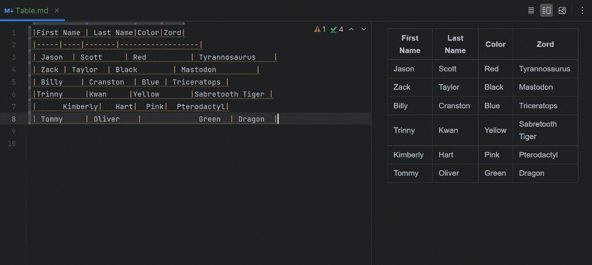The height and width of the screenshot is (265, 592).
Task: Select Editor and Preview split view
Action: pos(546,10)
